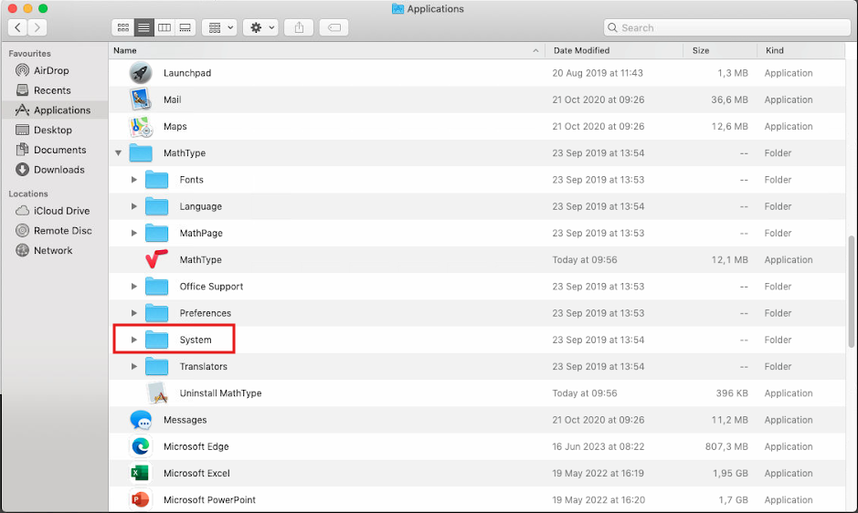Select the Maps app icon
Screen dimensions: 858x513
(x=141, y=126)
